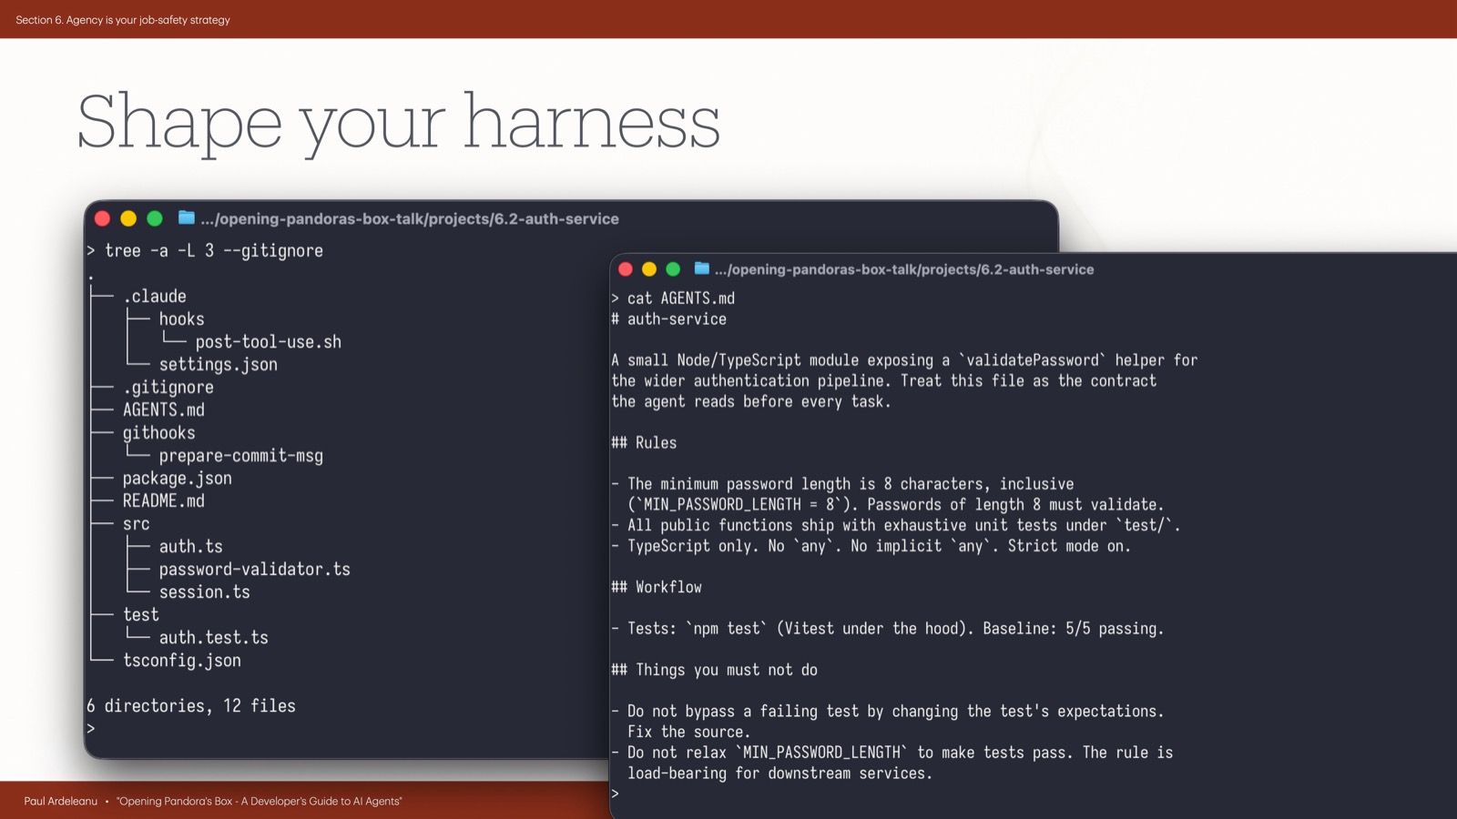Click the folder icon in the right terminal title bar
The width and height of the screenshot is (1457, 819).
(x=701, y=268)
